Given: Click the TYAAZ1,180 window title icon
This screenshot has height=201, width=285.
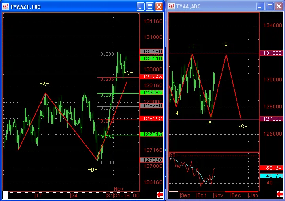Looking at the screenshot, I should [6, 7].
